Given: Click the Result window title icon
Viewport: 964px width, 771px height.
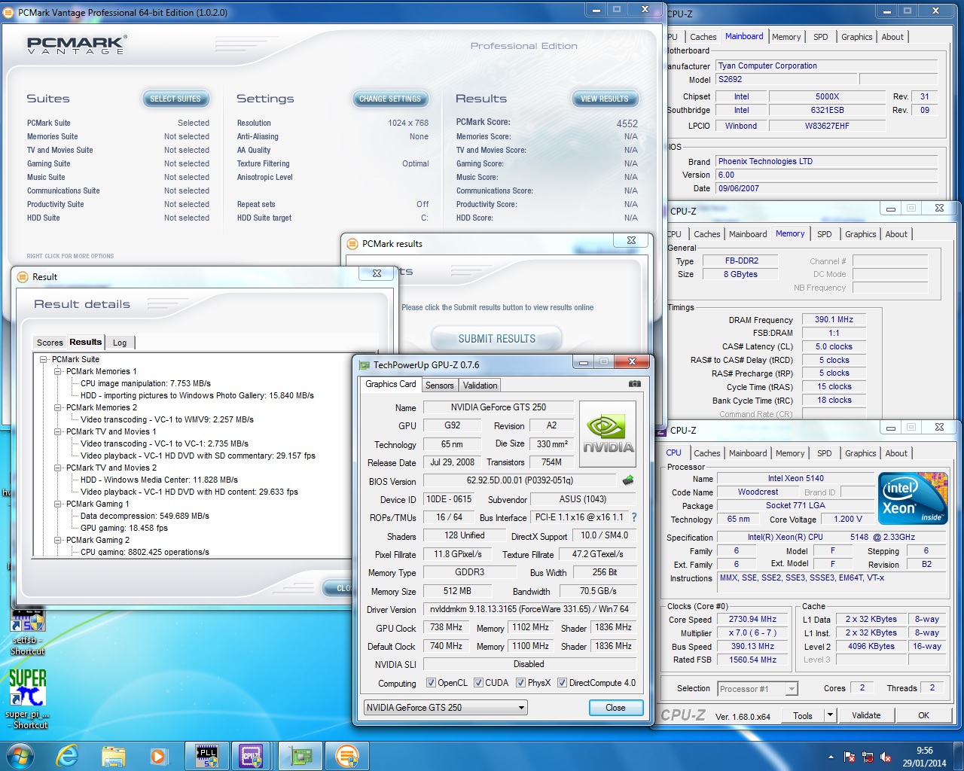Looking at the screenshot, I should pyautogui.click(x=22, y=277).
